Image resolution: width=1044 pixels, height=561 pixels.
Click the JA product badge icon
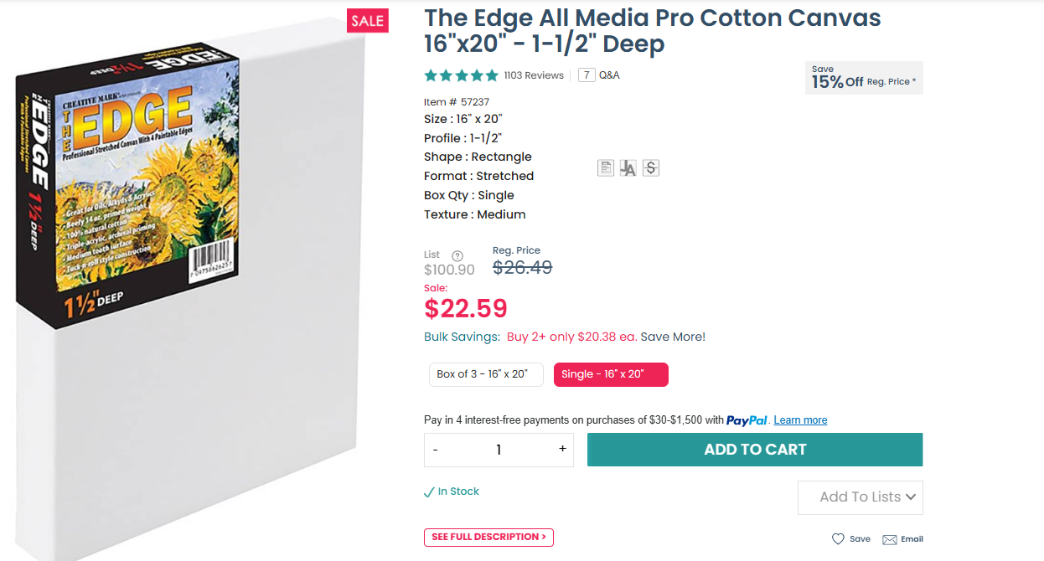click(628, 168)
